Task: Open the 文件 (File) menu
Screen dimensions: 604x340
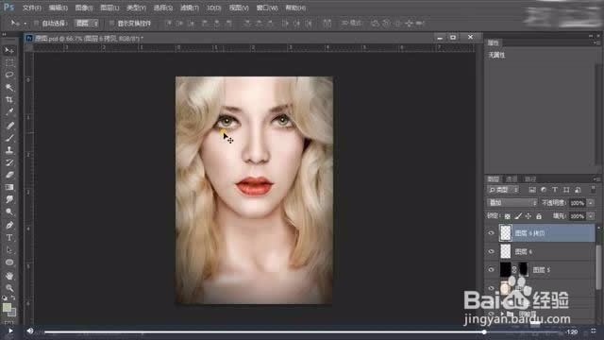Action: pos(31,8)
